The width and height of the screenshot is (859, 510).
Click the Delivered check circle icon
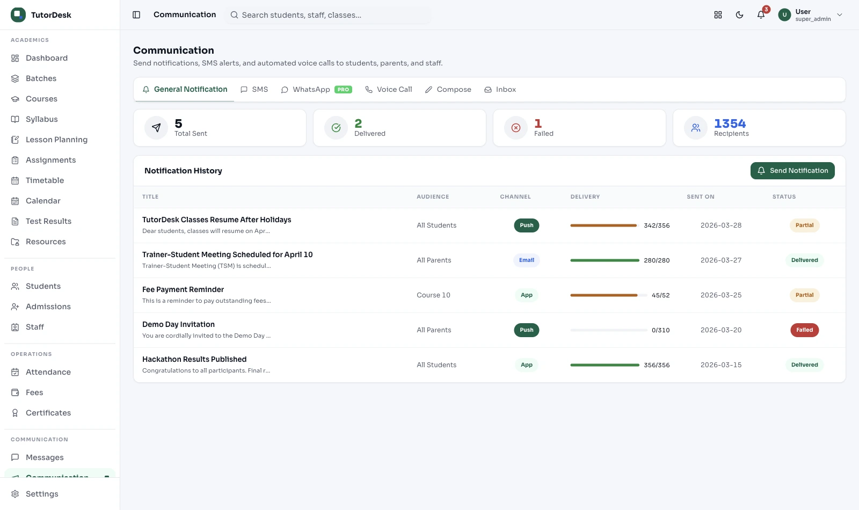tap(336, 128)
